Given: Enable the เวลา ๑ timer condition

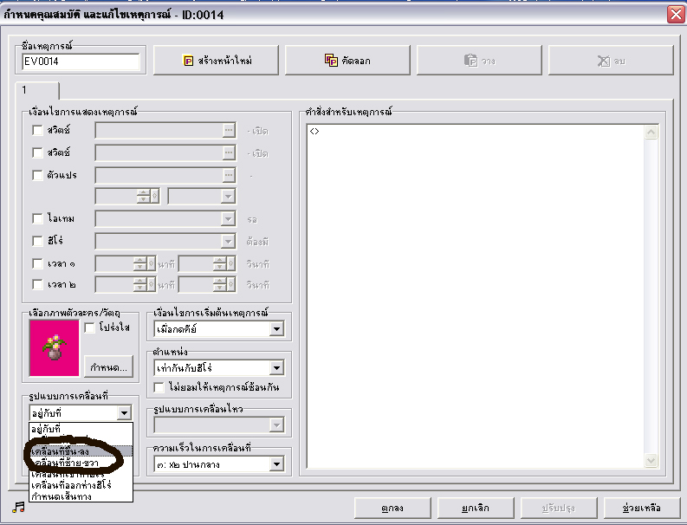Looking at the screenshot, I should [x=37, y=264].
